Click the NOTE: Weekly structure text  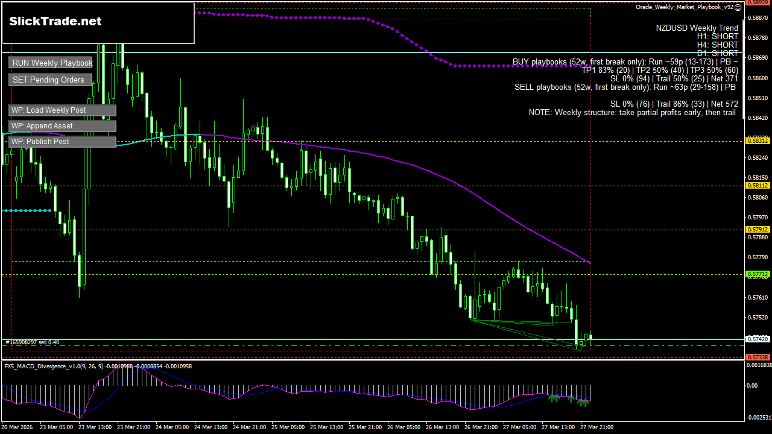(633, 112)
